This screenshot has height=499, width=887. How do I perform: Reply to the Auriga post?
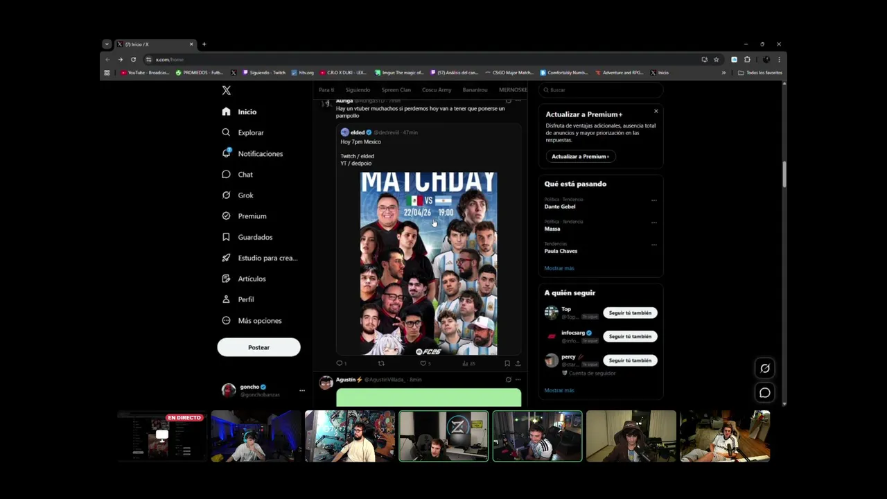click(x=341, y=363)
